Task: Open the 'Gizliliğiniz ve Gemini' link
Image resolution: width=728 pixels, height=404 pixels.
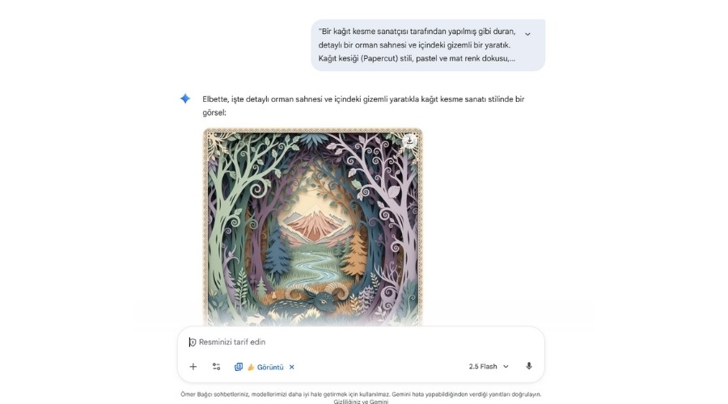Action: click(x=361, y=402)
